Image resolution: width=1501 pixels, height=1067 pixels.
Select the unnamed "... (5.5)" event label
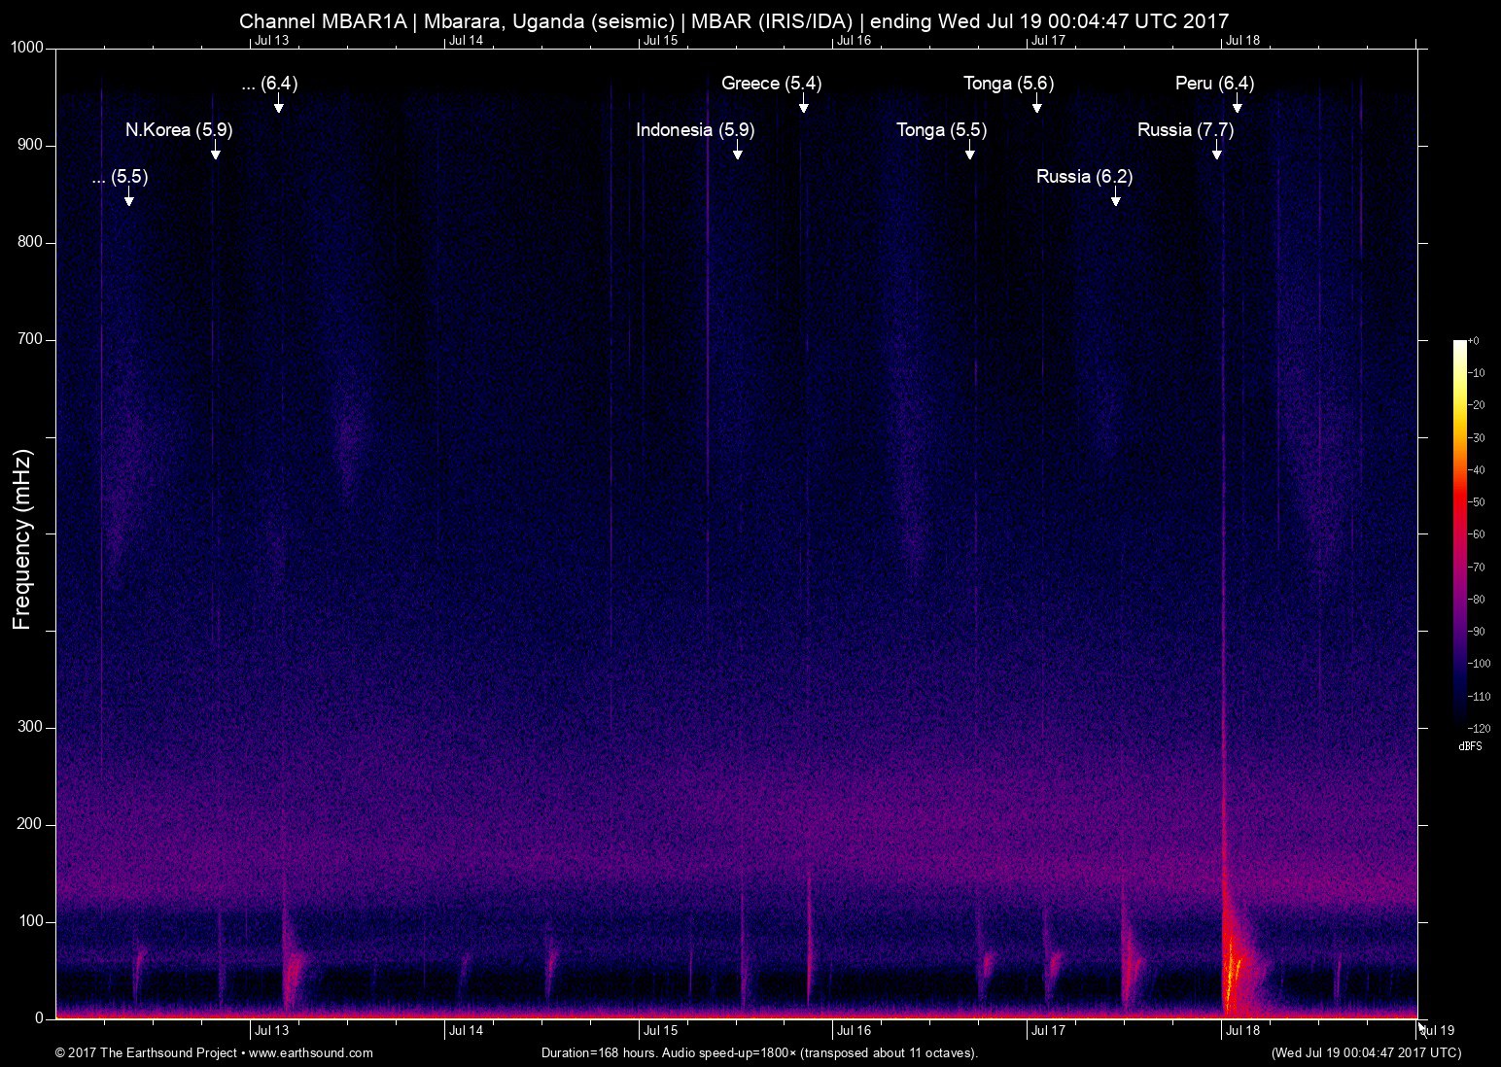tap(120, 177)
